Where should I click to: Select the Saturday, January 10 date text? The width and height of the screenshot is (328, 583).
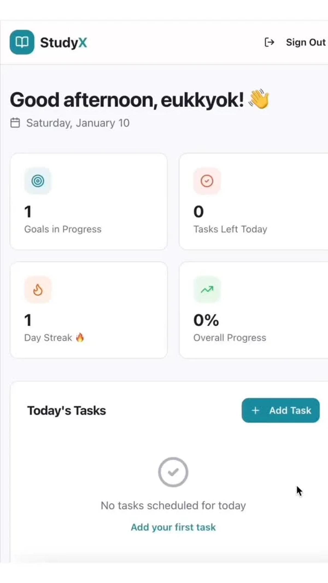78,123
